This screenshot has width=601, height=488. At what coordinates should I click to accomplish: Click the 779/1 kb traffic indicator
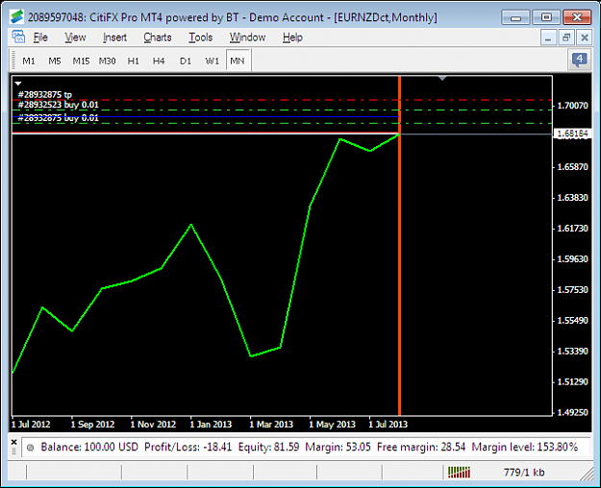(524, 473)
